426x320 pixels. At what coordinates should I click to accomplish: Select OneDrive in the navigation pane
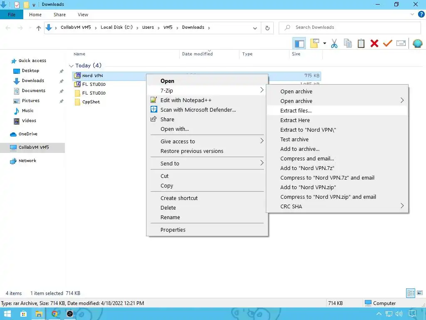tap(28, 134)
